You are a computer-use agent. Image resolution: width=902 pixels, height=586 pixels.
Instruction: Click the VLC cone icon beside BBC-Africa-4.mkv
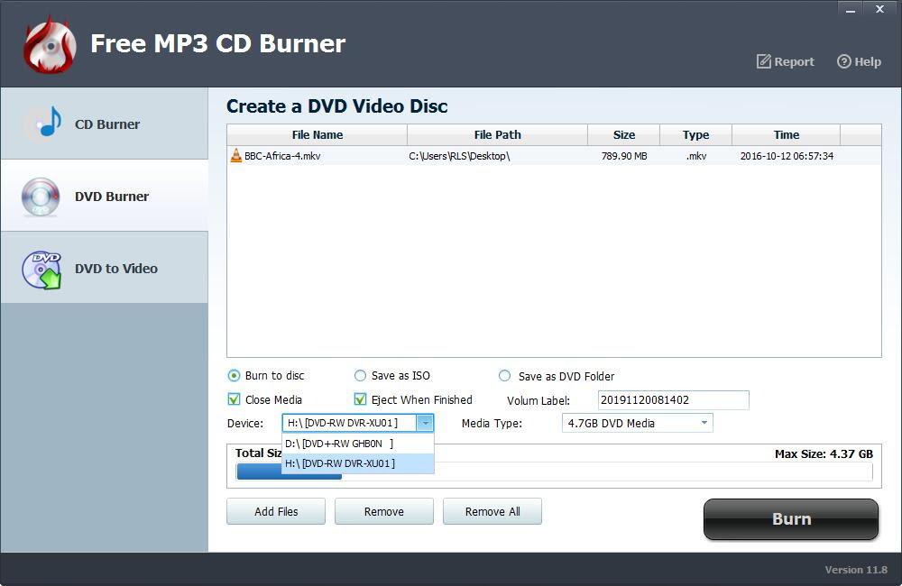pyautogui.click(x=235, y=155)
